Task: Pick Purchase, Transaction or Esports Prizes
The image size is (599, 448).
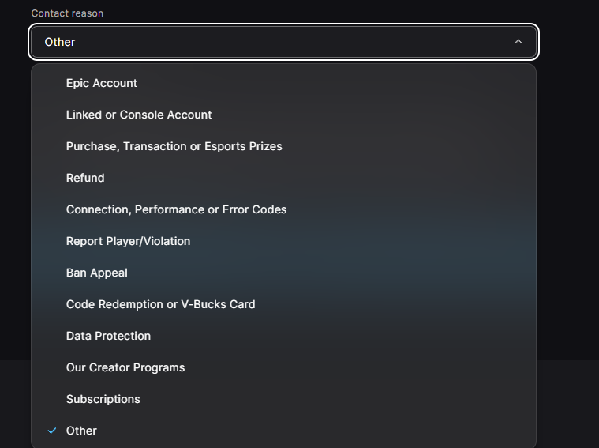Action: [283, 146]
